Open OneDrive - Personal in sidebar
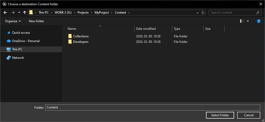The height and width of the screenshot is (122, 265). tap(26, 41)
